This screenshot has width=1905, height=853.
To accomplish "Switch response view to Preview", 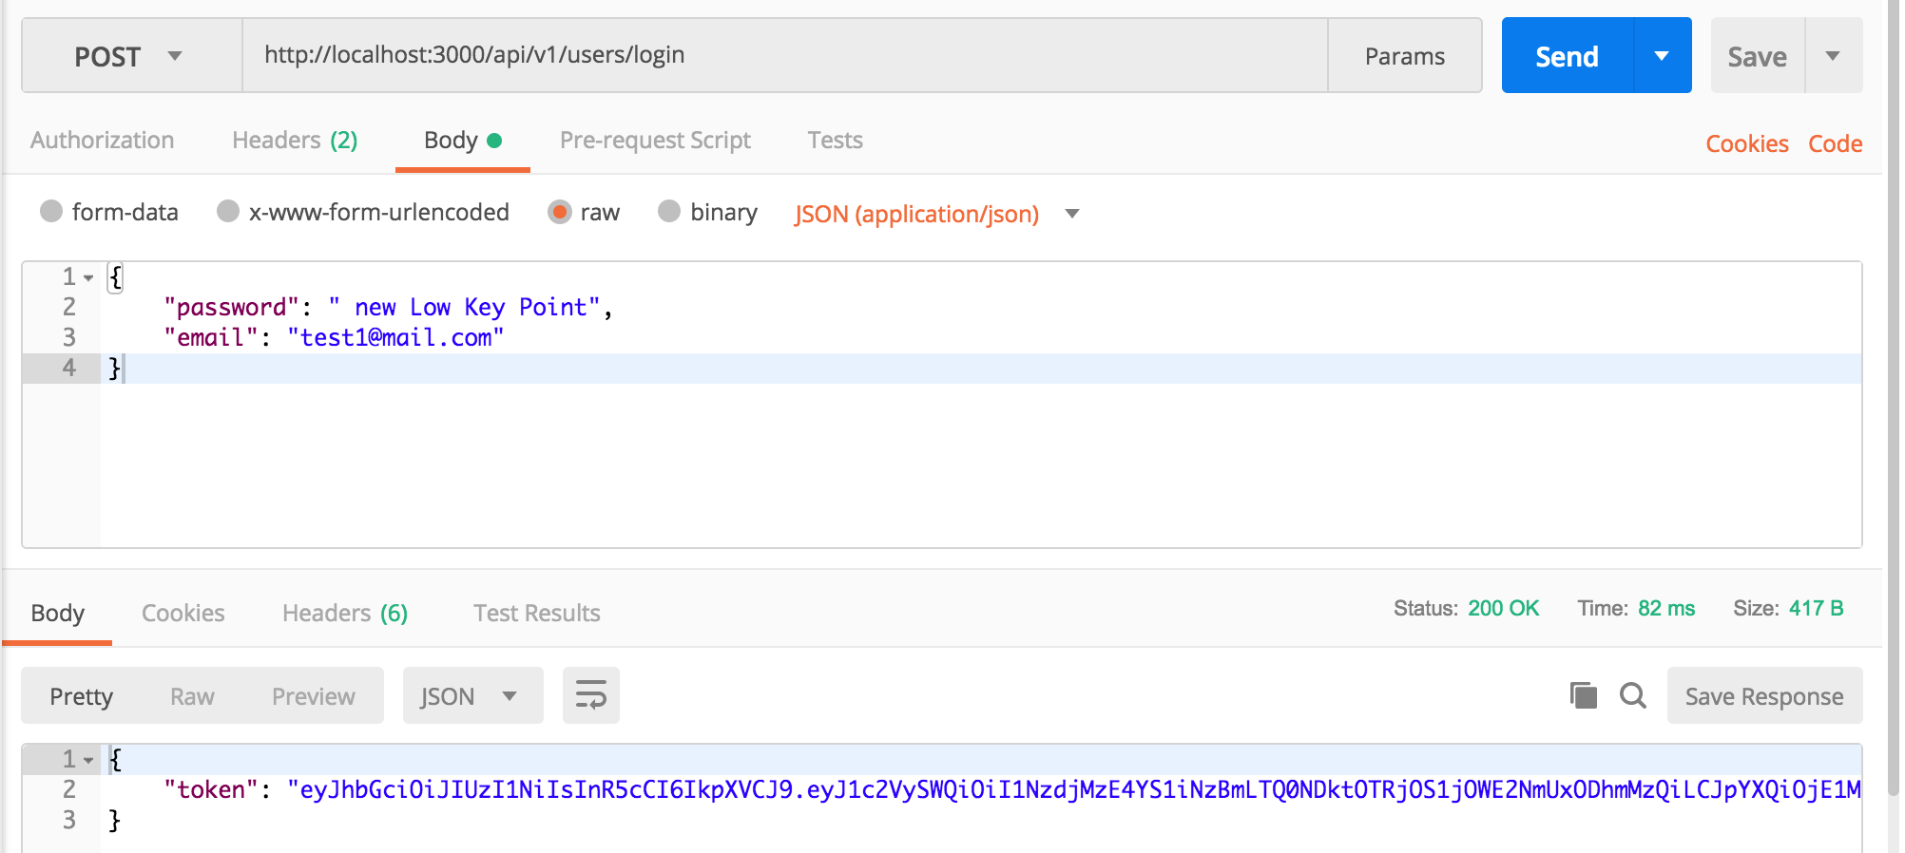I will [313, 696].
